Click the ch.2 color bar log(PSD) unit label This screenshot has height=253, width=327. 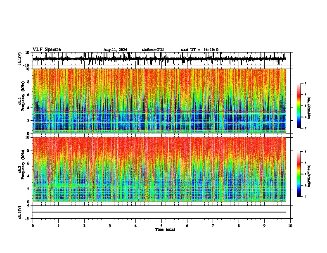tap(309, 176)
